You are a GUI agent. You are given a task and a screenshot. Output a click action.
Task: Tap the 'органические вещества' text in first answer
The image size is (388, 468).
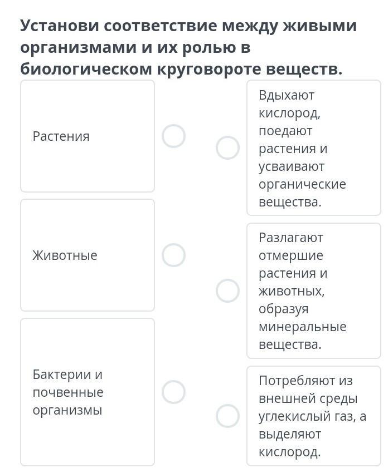[302, 193]
